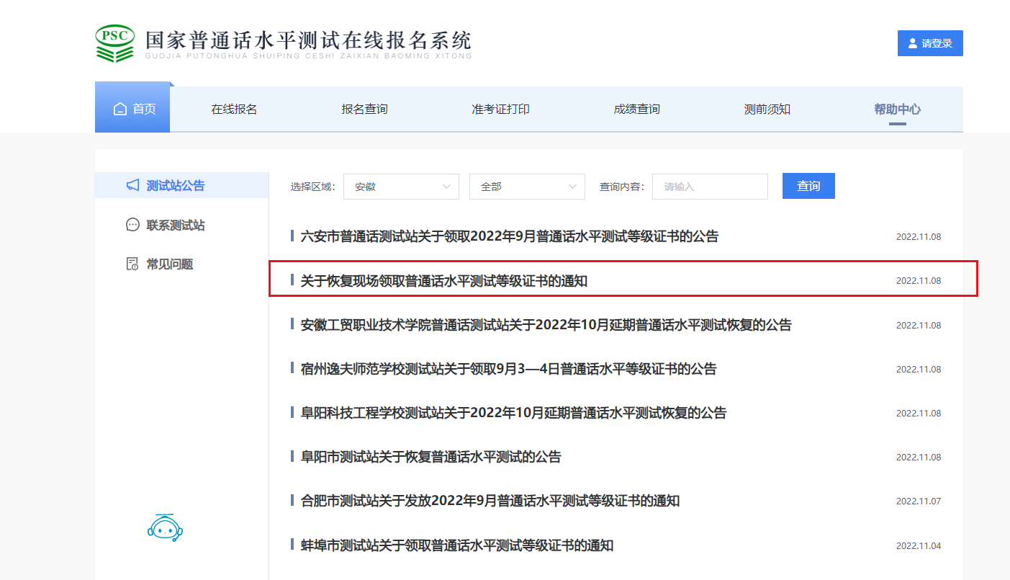Image resolution: width=1010 pixels, height=580 pixels.
Task: Expand the 安徽 region dropdown
Action: pos(401,187)
